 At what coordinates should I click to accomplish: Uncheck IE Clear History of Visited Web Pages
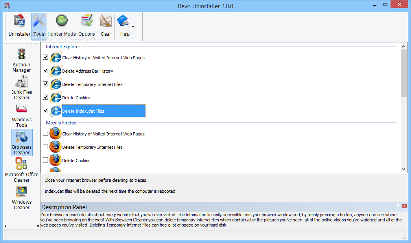[x=46, y=57]
